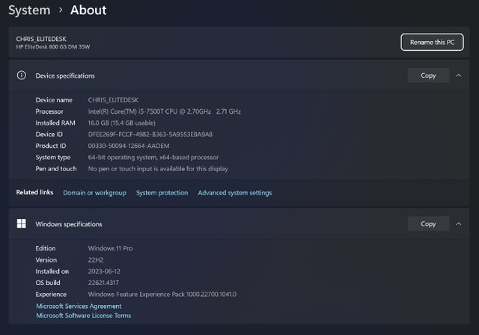Open System protection link
479x335 pixels.
162,193
